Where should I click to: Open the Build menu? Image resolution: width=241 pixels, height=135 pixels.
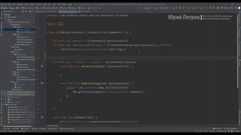click(x=45, y=4)
